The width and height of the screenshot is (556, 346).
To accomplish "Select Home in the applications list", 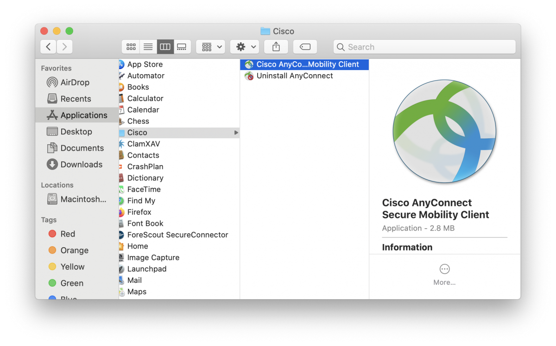I will (x=179, y=246).
